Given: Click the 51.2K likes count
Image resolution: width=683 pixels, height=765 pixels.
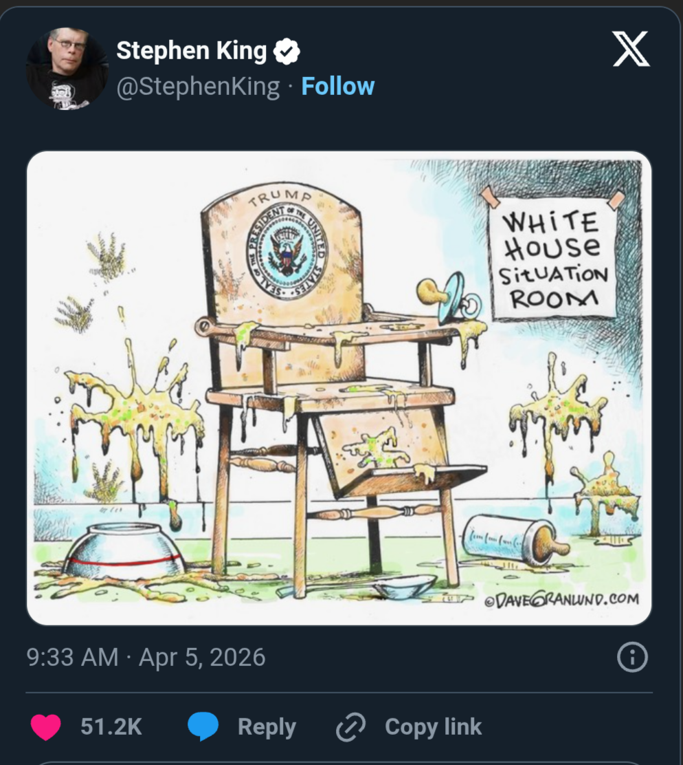Looking at the screenshot, I should pos(111,727).
